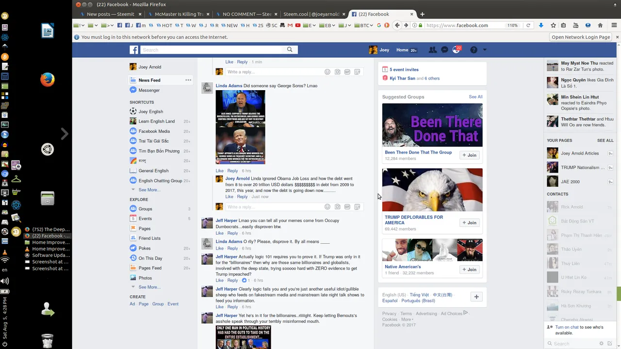Click camera icon in reply box under Joey Arnold's comment

(337, 207)
